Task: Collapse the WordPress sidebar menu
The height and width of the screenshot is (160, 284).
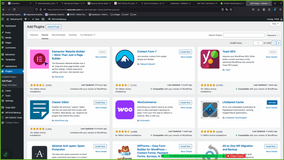Action: pos(10,122)
